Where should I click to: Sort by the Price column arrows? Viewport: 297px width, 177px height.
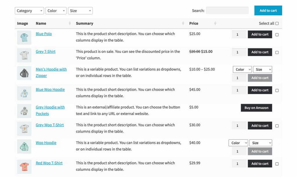point(215,23)
